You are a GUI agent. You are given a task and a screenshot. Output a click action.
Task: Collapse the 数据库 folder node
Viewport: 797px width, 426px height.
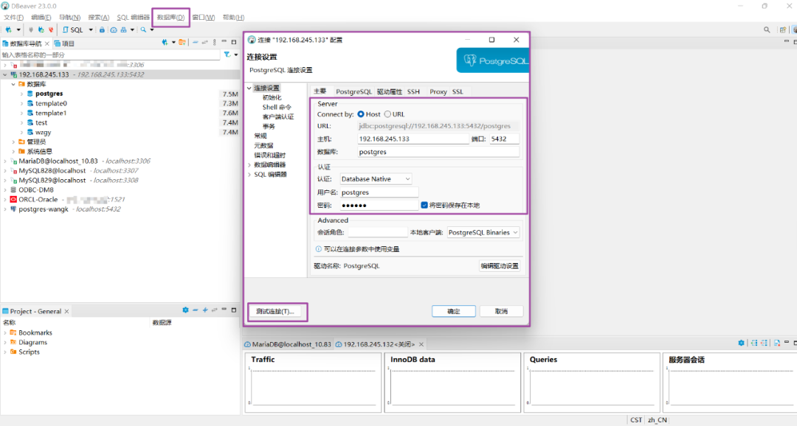point(13,84)
